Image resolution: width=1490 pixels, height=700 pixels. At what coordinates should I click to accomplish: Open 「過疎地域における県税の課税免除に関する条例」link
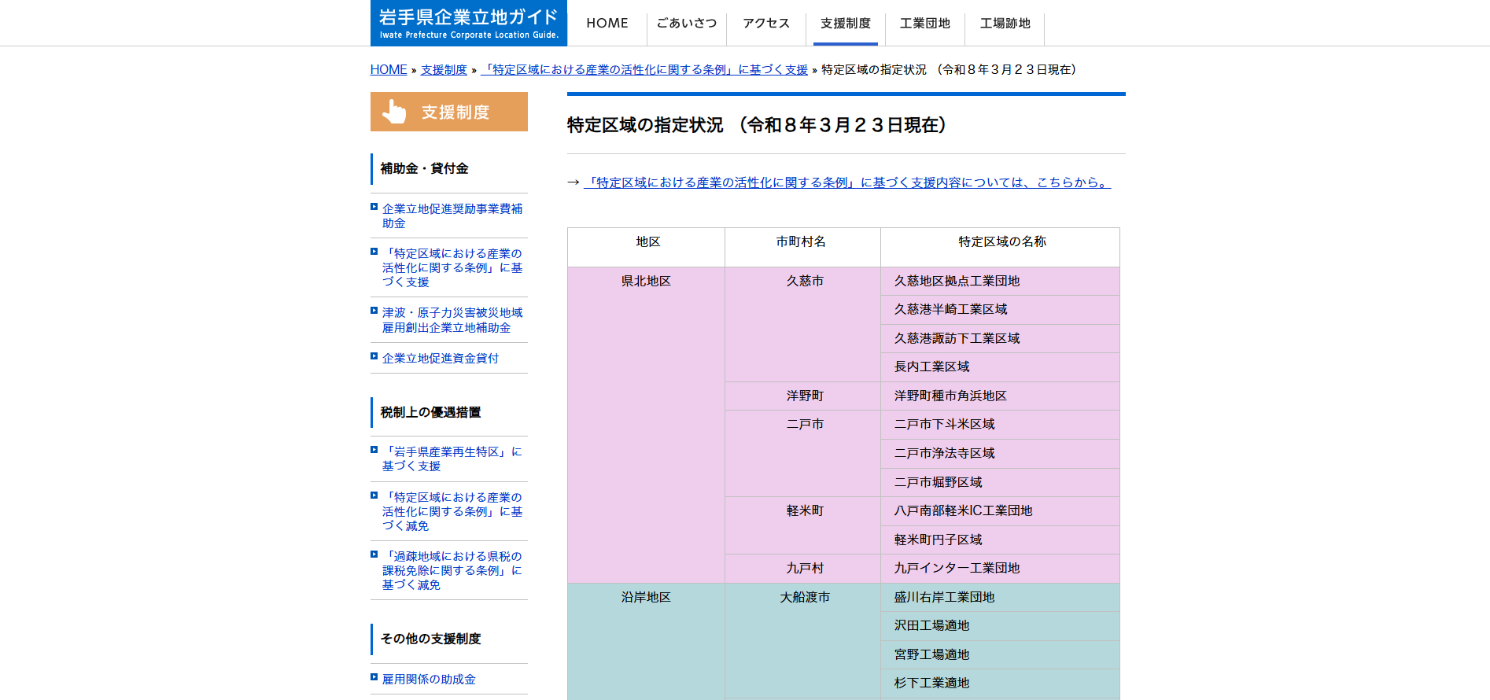pyautogui.click(x=452, y=570)
